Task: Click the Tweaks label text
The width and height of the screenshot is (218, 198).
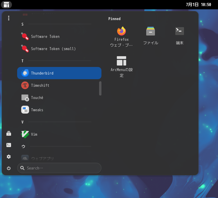Action: coord(37,110)
